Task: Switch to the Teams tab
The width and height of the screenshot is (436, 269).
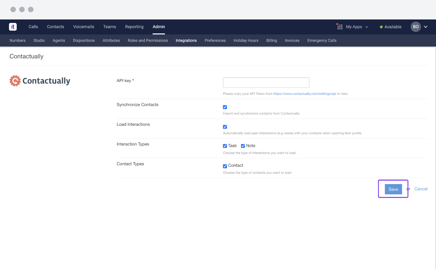Action: pos(110,27)
